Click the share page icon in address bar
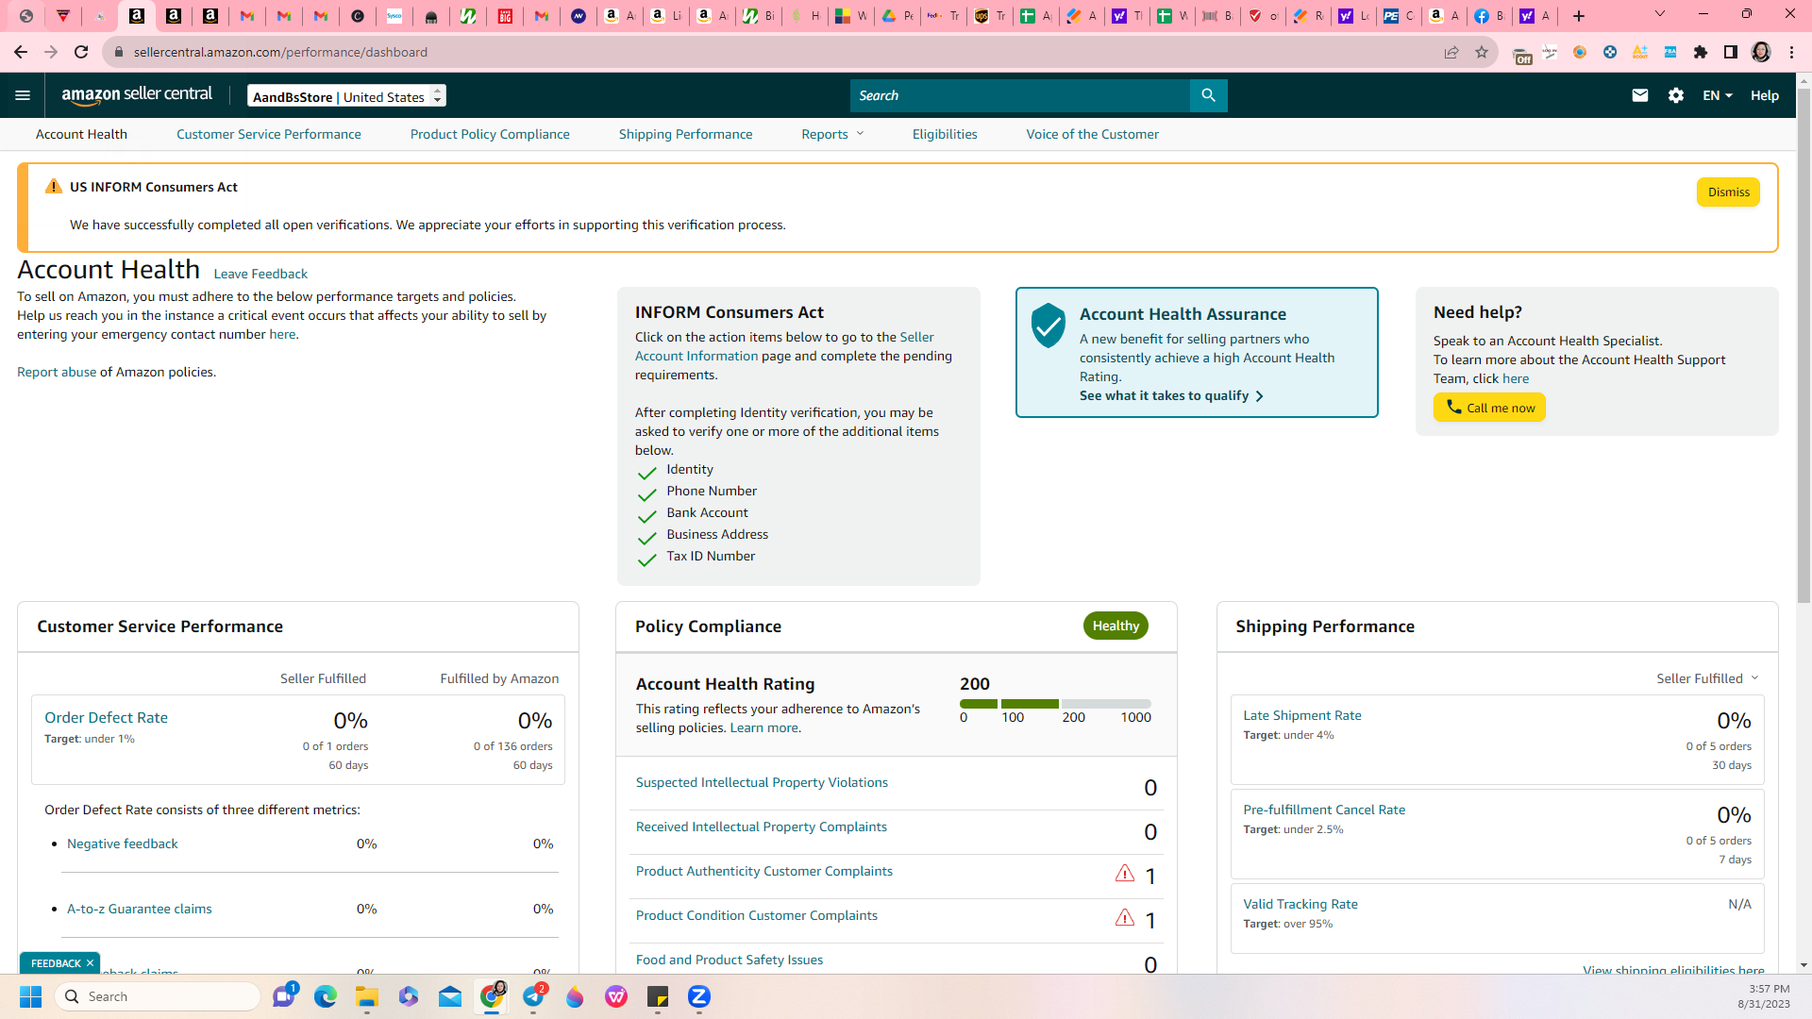Viewport: 1812px width, 1019px height. [1451, 52]
